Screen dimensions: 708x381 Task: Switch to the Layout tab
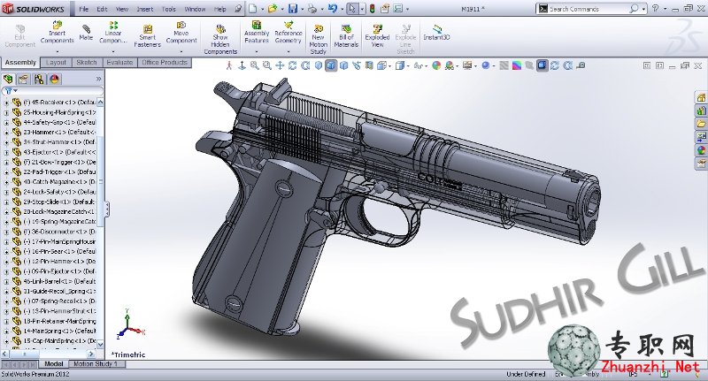[56, 63]
